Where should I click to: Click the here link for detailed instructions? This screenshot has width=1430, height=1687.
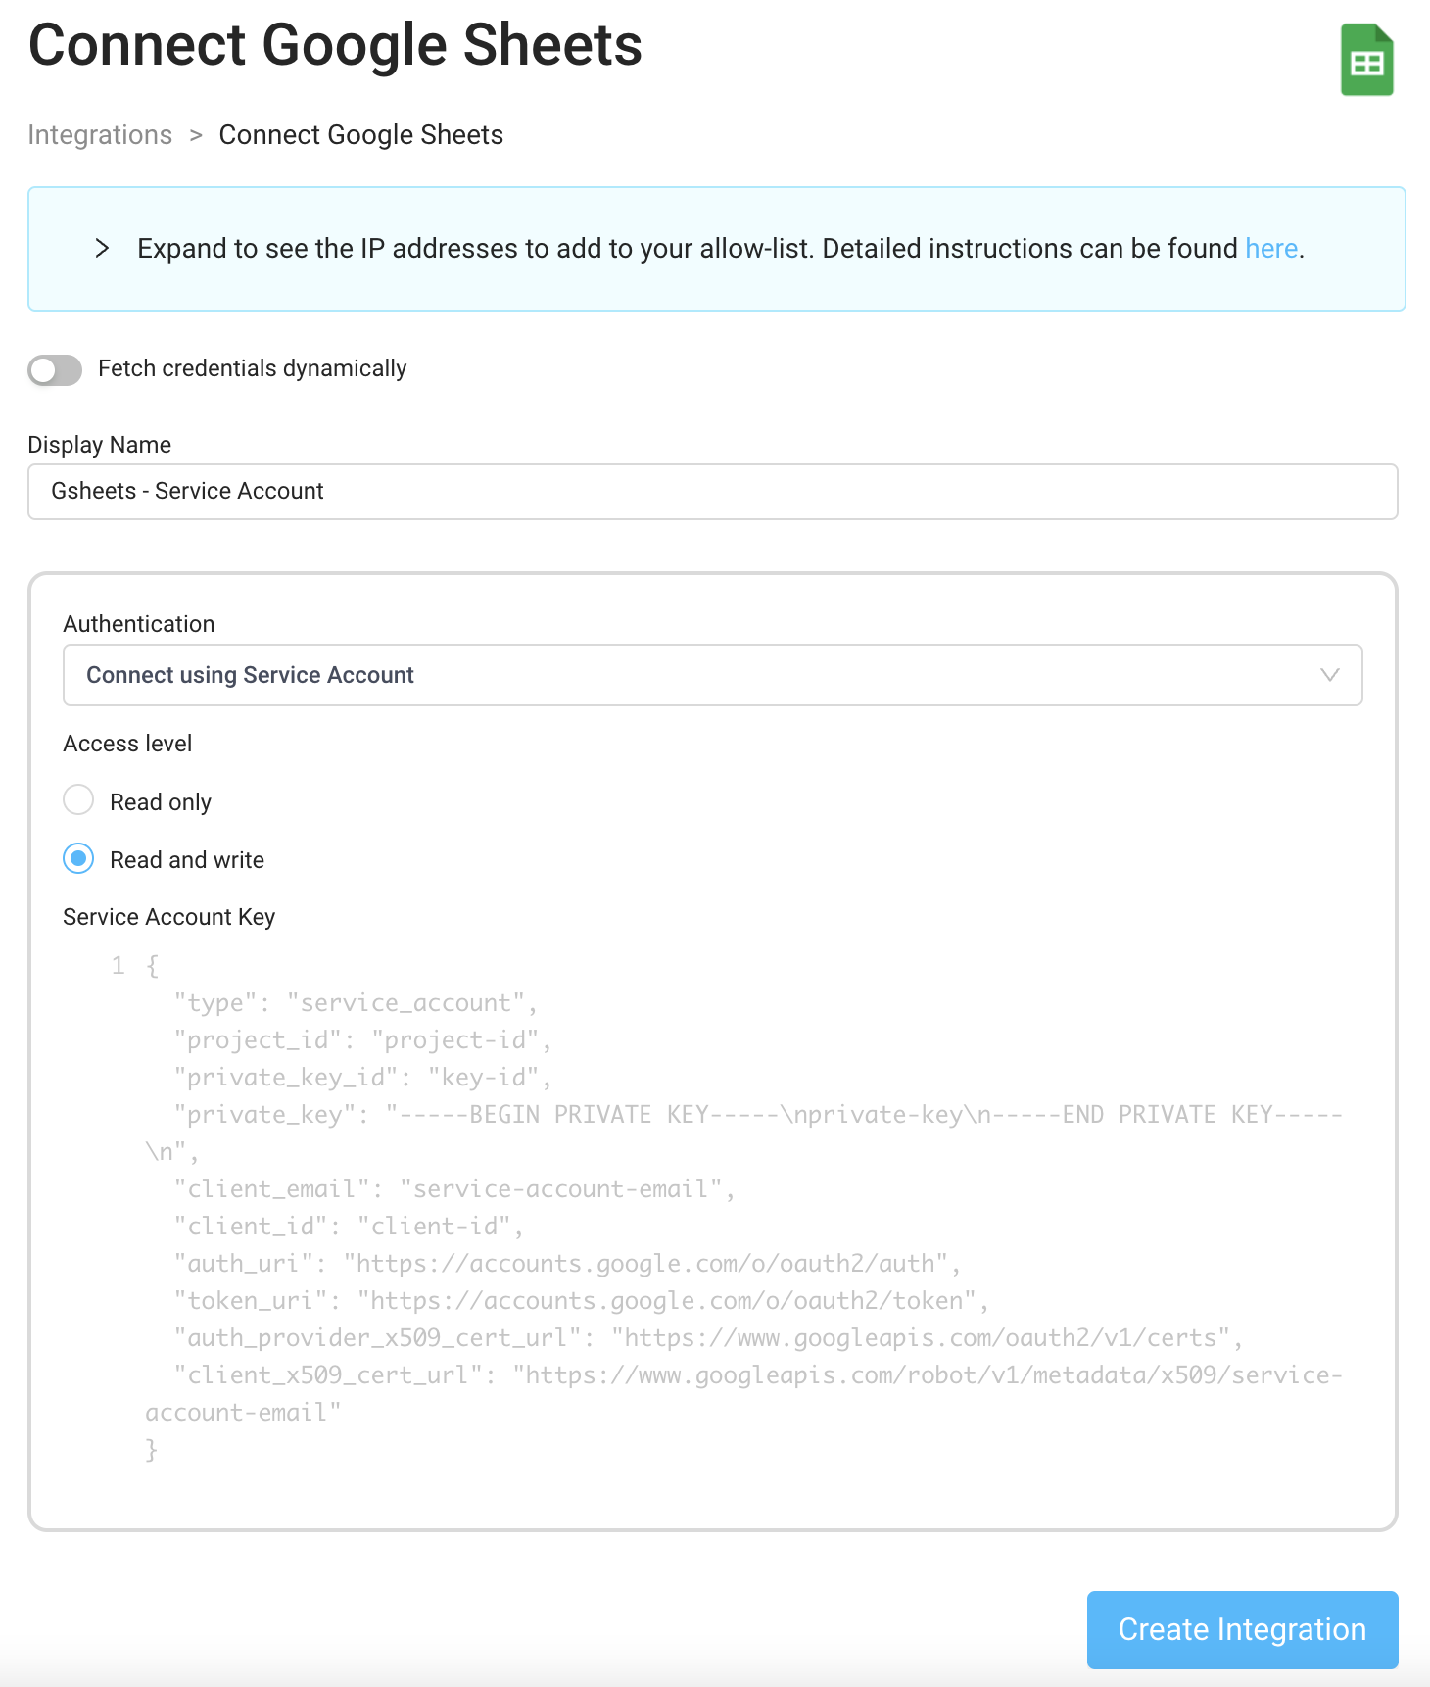tap(1269, 249)
